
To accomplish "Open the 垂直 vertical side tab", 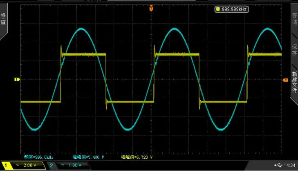I will tap(3, 19).
